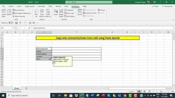Open Macro Security settings
The width and height of the screenshot is (175, 98).
pyautogui.click(x=19, y=16)
